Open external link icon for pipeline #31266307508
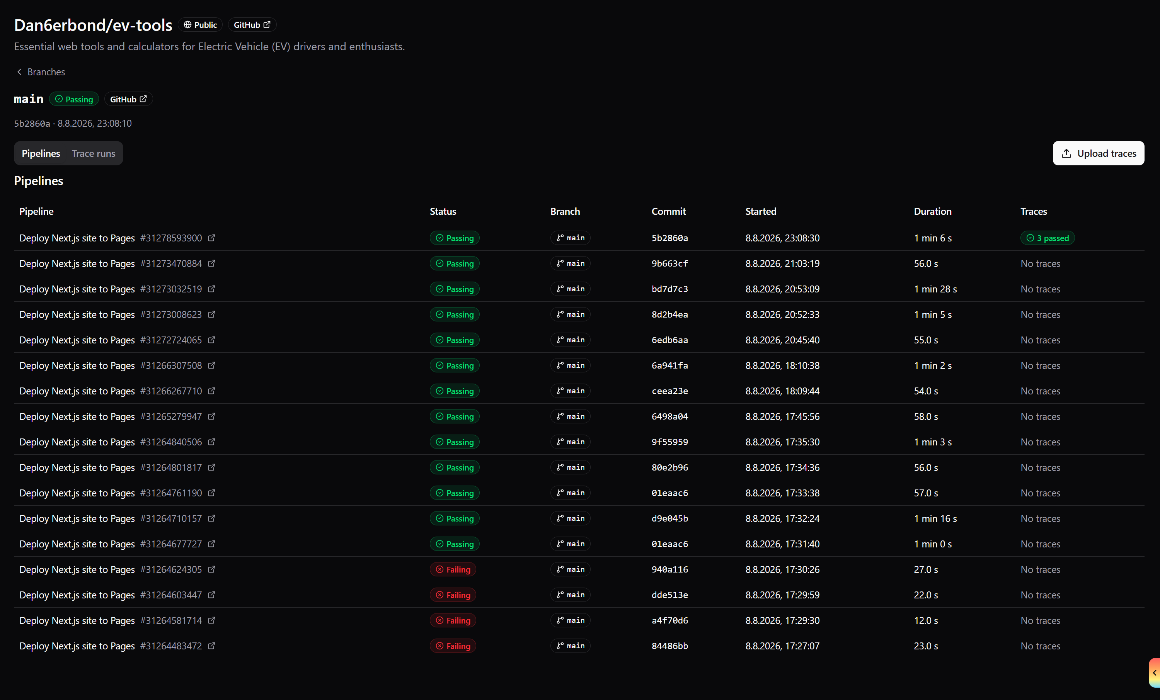The height and width of the screenshot is (700, 1160). [211, 365]
